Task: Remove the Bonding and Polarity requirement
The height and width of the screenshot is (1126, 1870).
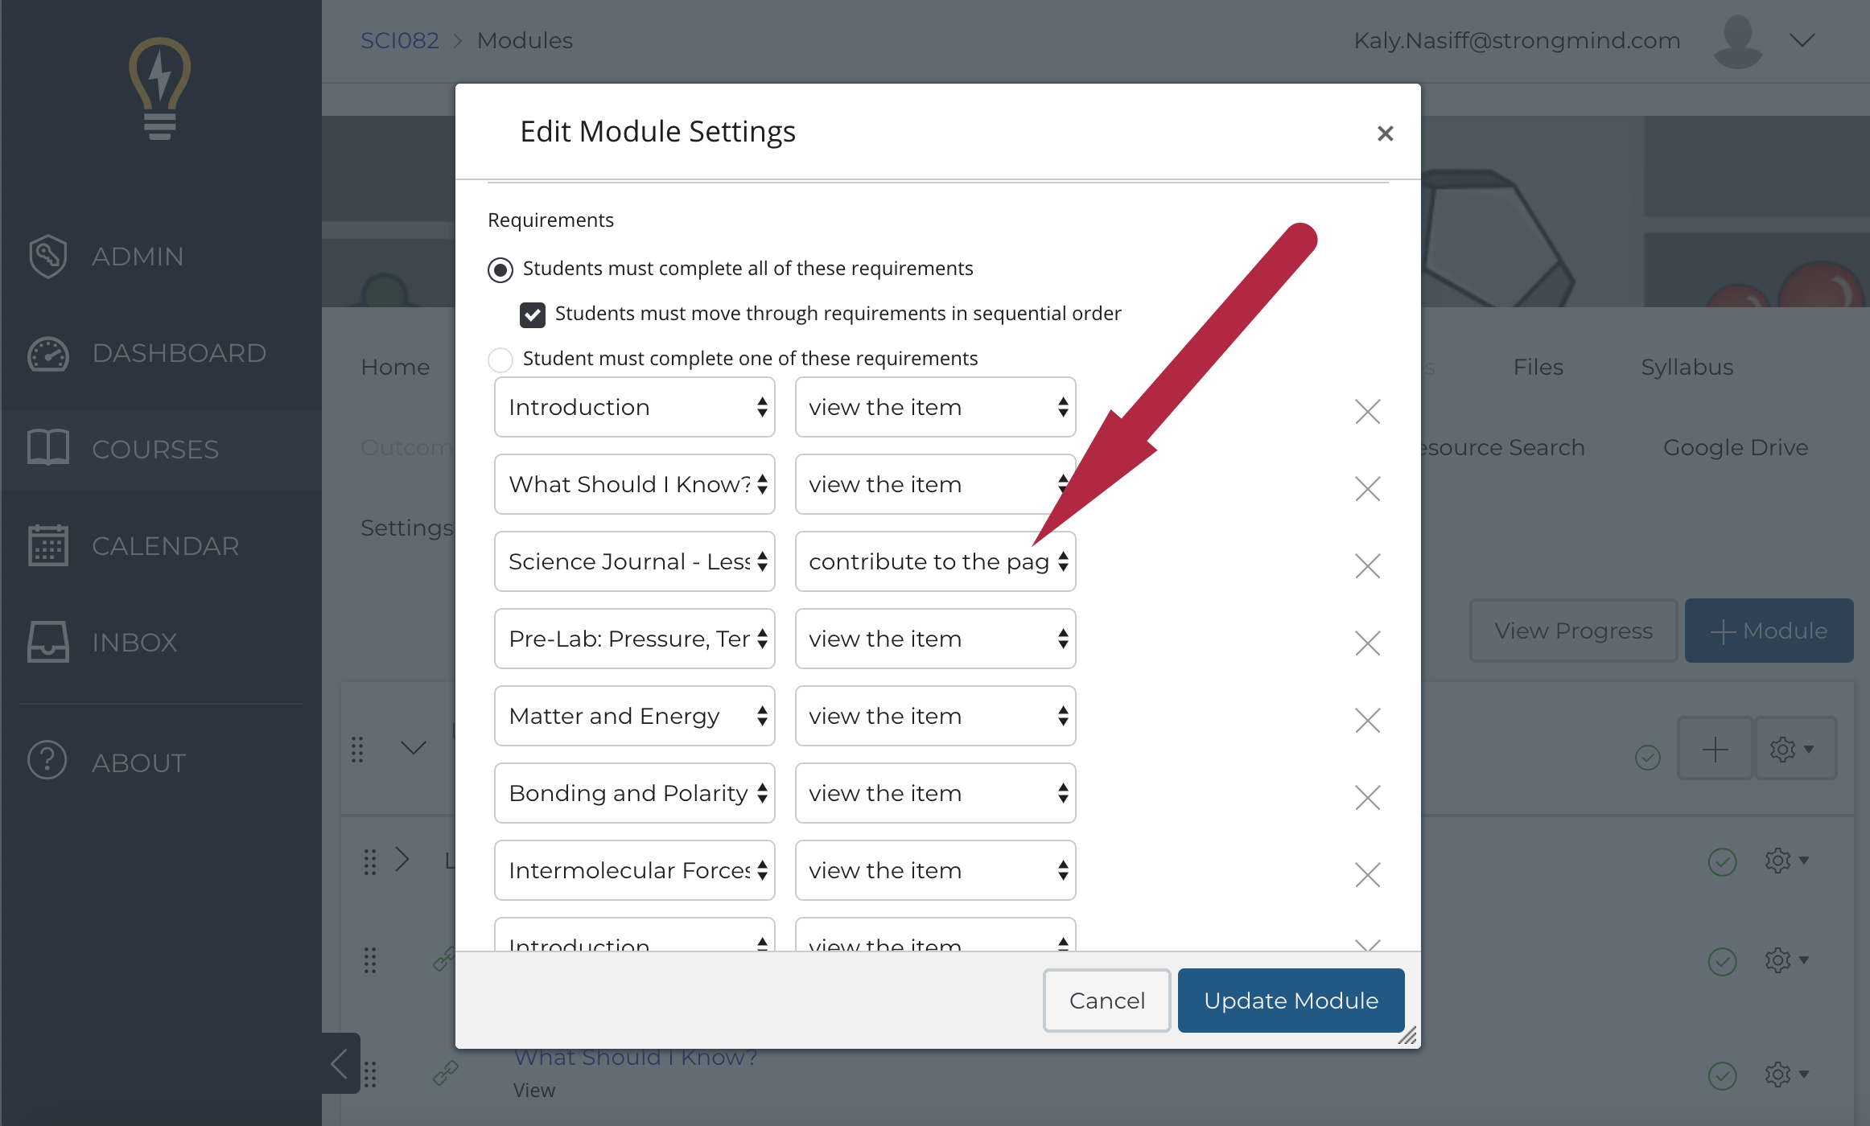Action: pos(1368,793)
